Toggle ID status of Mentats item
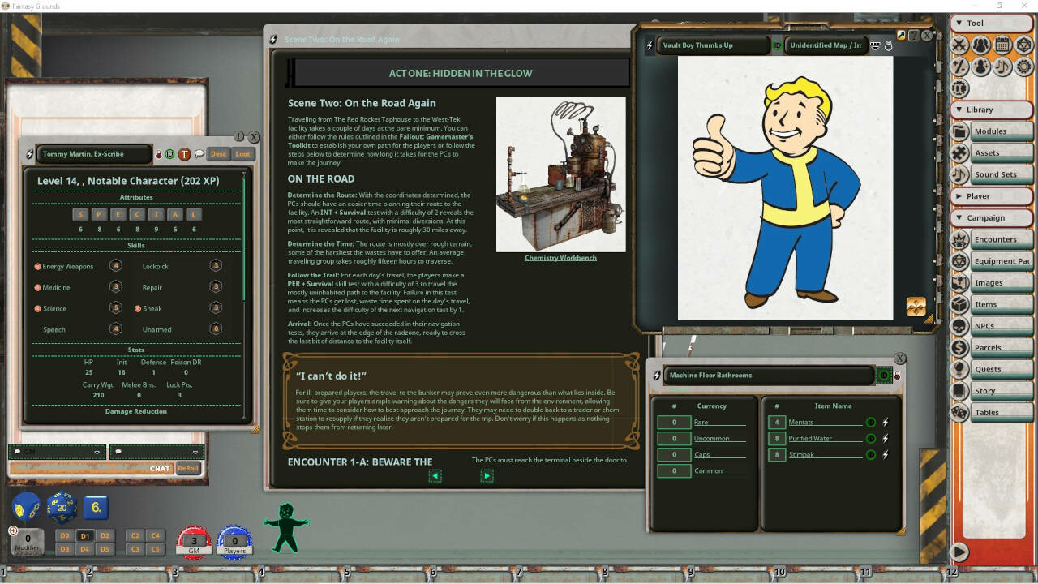This screenshot has width=1038, height=584. click(x=870, y=423)
